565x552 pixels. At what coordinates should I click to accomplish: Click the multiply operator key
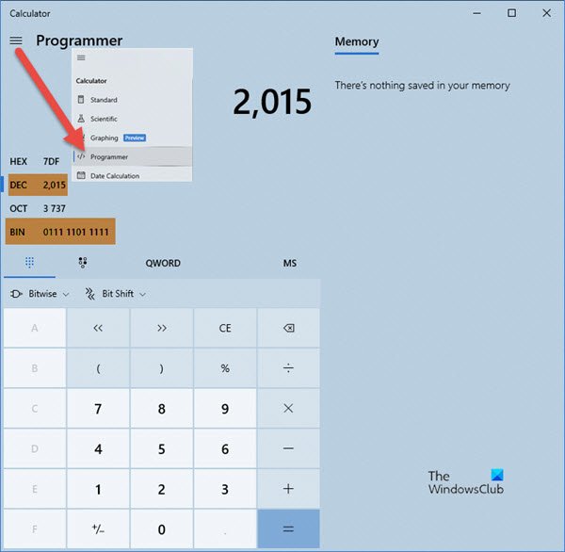[289, 409]
